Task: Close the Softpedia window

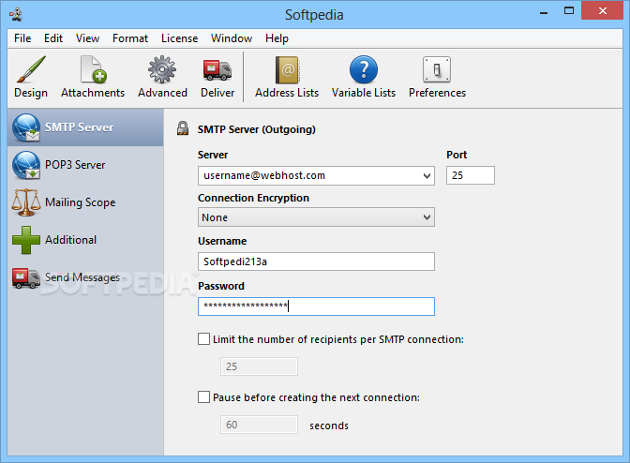Action: pos(602,11)
